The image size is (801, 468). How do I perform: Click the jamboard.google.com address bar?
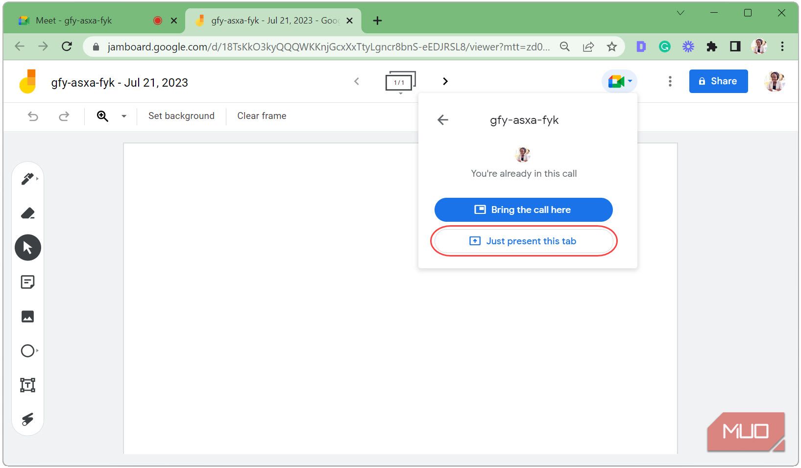click(328, 47)
